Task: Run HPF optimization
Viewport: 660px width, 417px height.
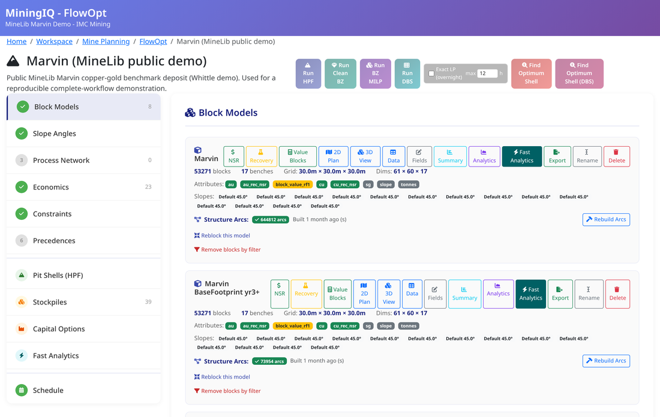Action: click(x=308, y=74)
